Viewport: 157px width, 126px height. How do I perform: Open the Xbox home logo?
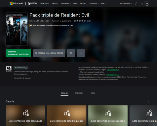click(x=32, y=3)
